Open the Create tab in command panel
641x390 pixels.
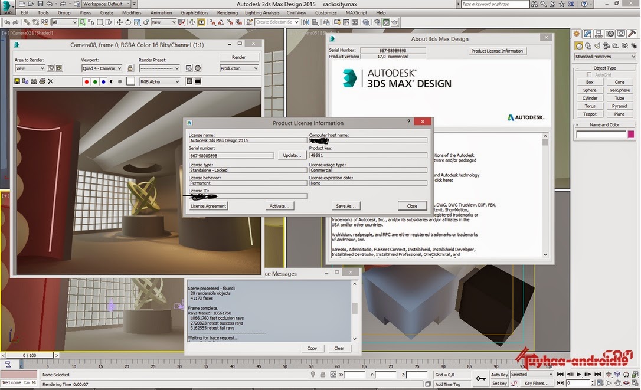click(577, 34)
